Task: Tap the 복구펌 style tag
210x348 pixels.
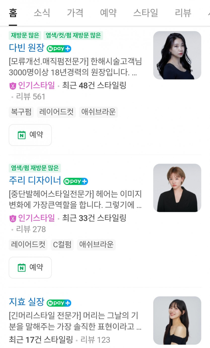Action: click(21, 112)
